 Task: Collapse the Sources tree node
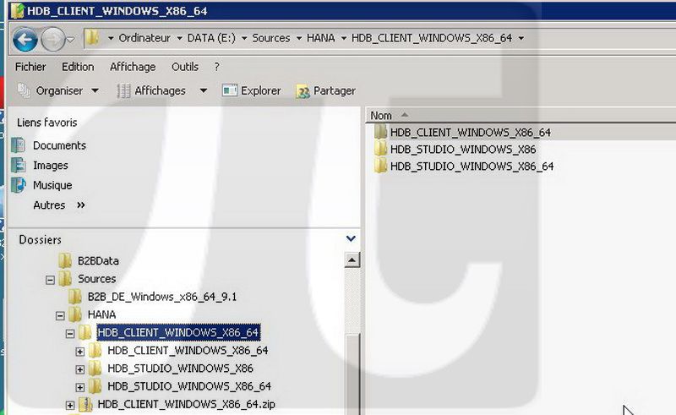(50, 280)
